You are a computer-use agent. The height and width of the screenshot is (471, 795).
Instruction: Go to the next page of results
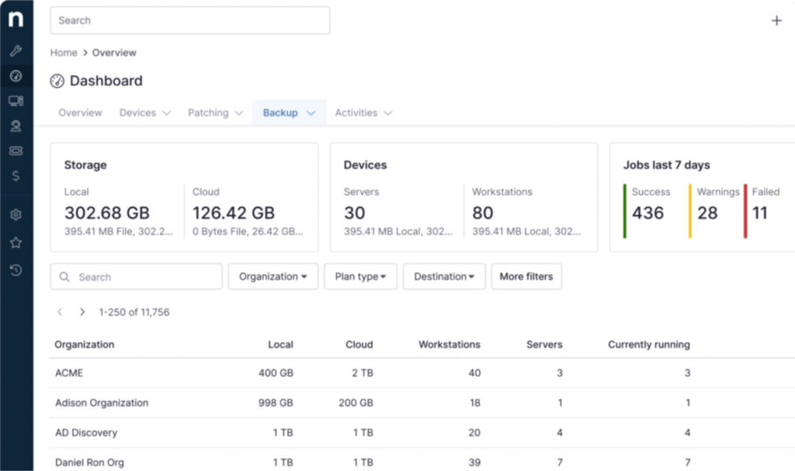(x=82, y=312)
